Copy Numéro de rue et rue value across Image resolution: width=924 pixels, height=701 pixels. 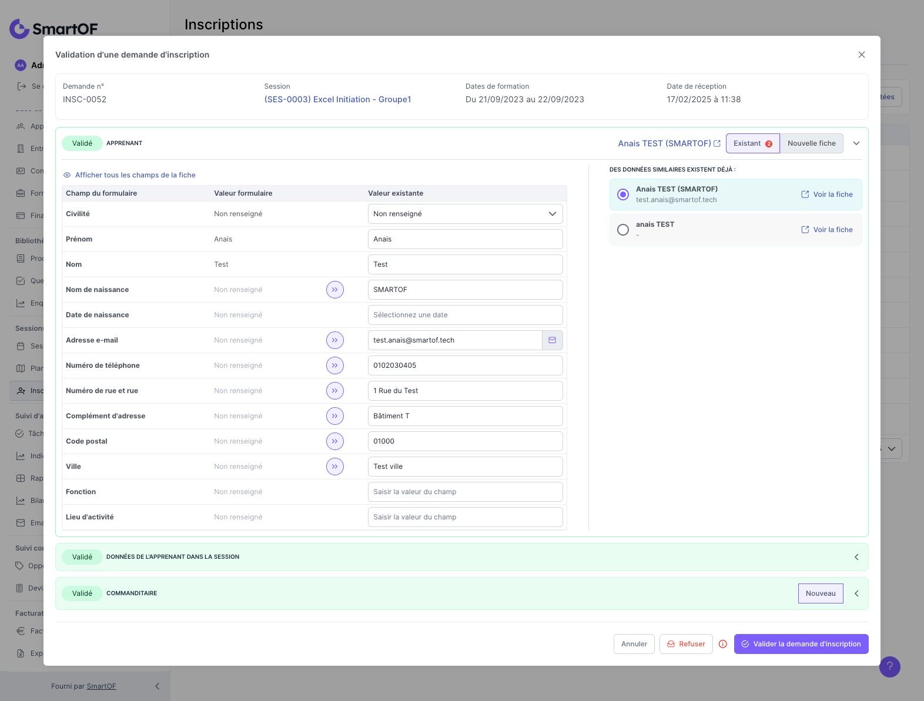335,391
